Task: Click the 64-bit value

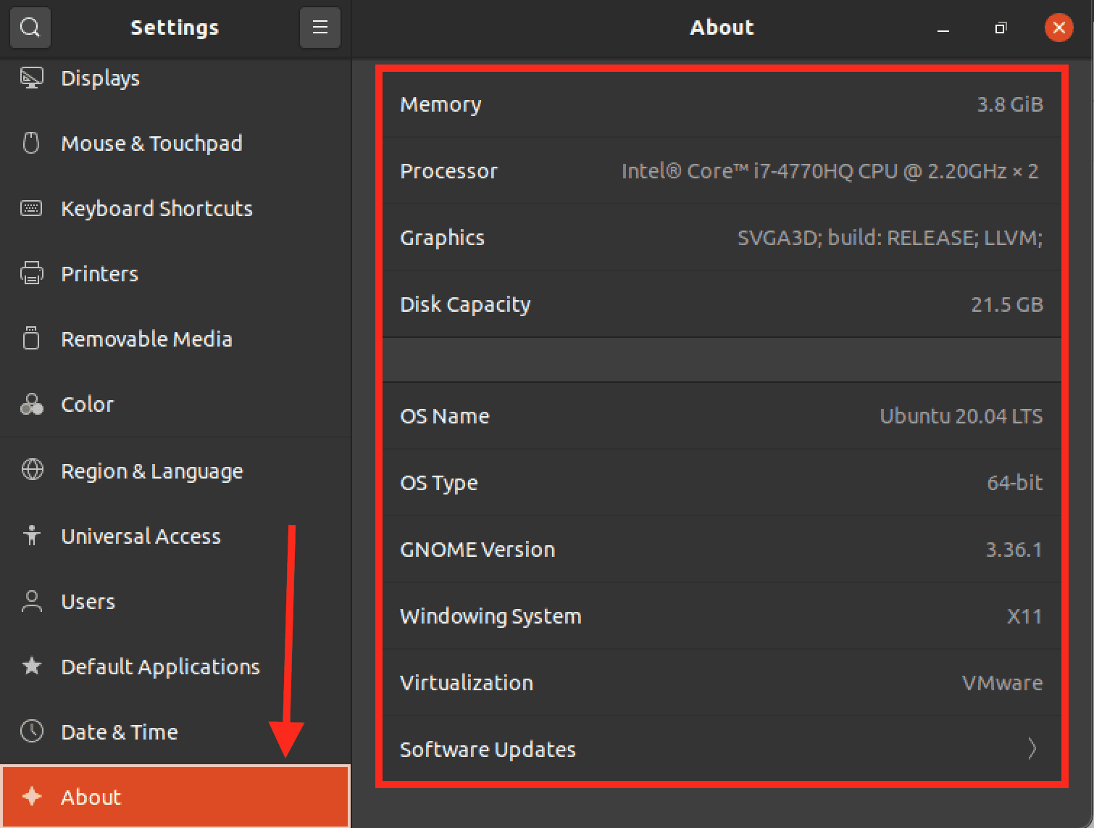Action: (1015, 482)
